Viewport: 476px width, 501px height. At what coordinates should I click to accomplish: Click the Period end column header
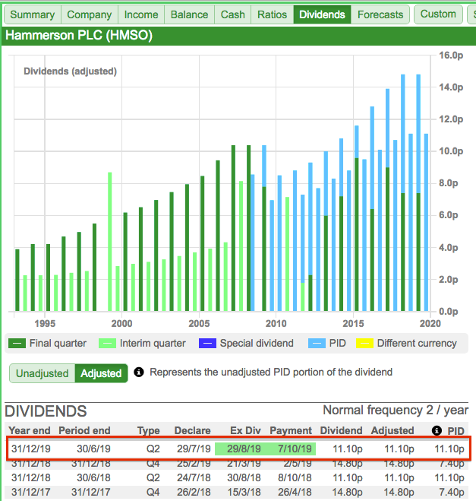click(x=84, y=430)
